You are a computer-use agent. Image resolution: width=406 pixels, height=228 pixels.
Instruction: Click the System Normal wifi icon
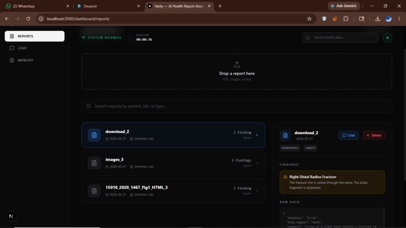(84, 38)
